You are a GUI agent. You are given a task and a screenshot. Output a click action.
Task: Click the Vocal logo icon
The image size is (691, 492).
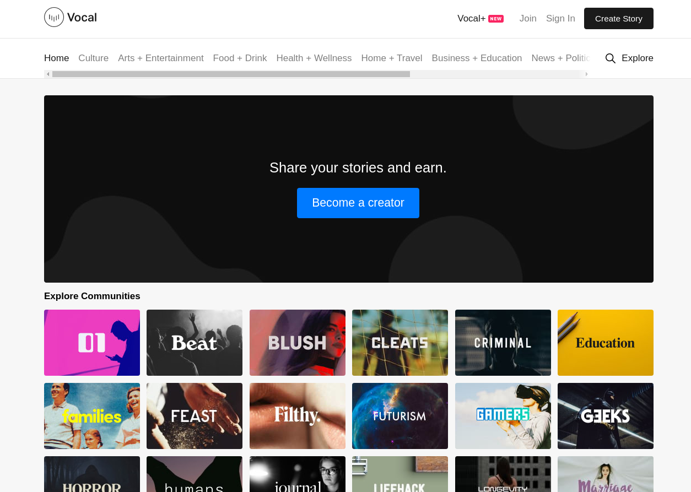click(x=54, y=17)
